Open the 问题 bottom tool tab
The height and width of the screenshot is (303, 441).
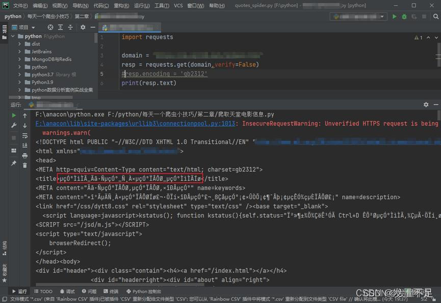89,291
